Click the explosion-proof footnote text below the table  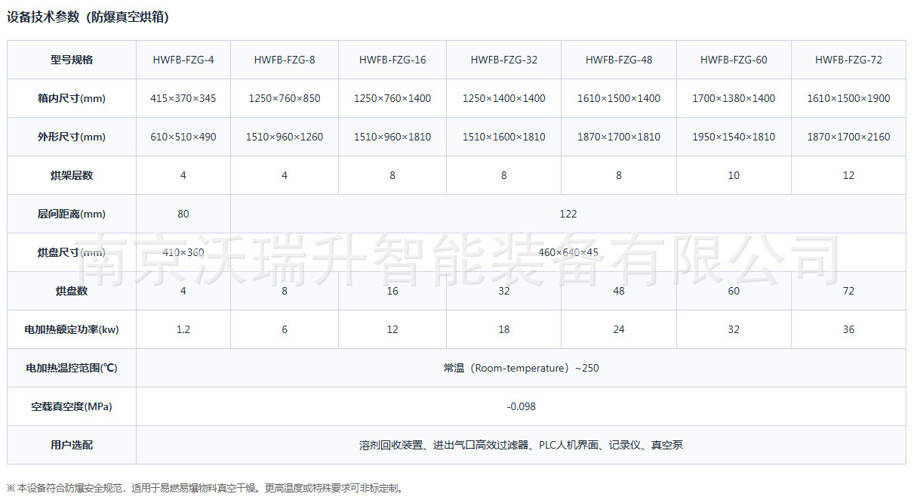(x=205, y=488)
